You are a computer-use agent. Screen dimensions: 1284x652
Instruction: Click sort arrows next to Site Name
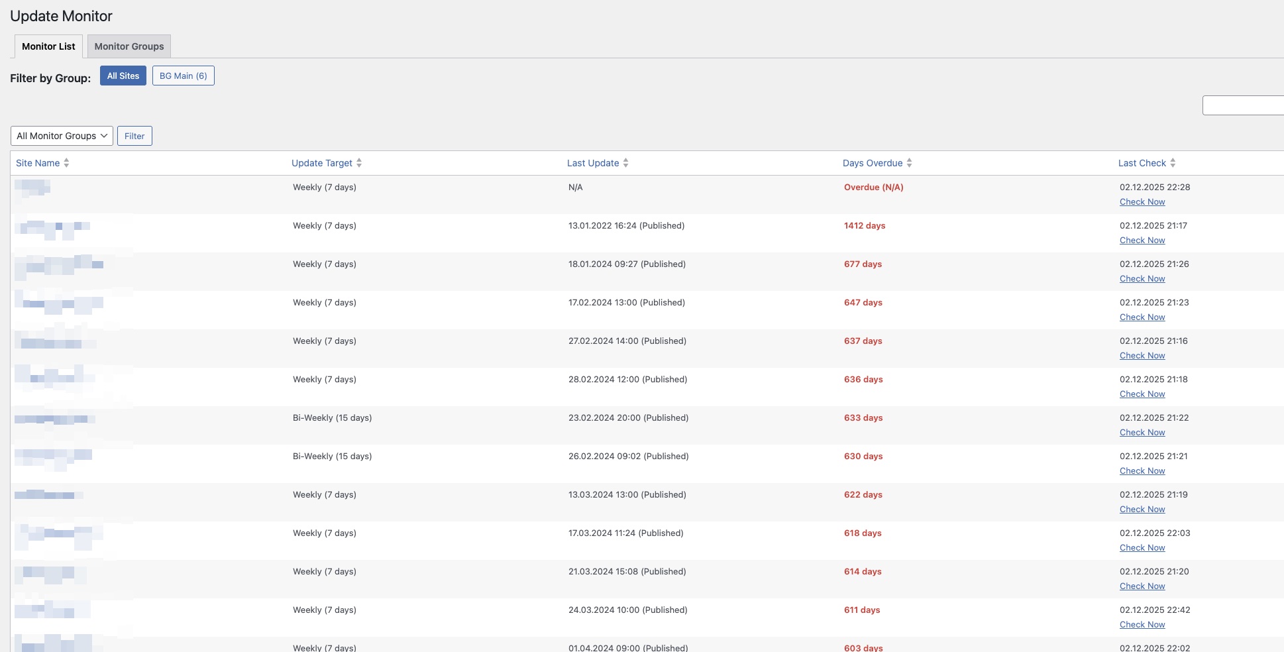pyautogui.click(x=66, y=163)
